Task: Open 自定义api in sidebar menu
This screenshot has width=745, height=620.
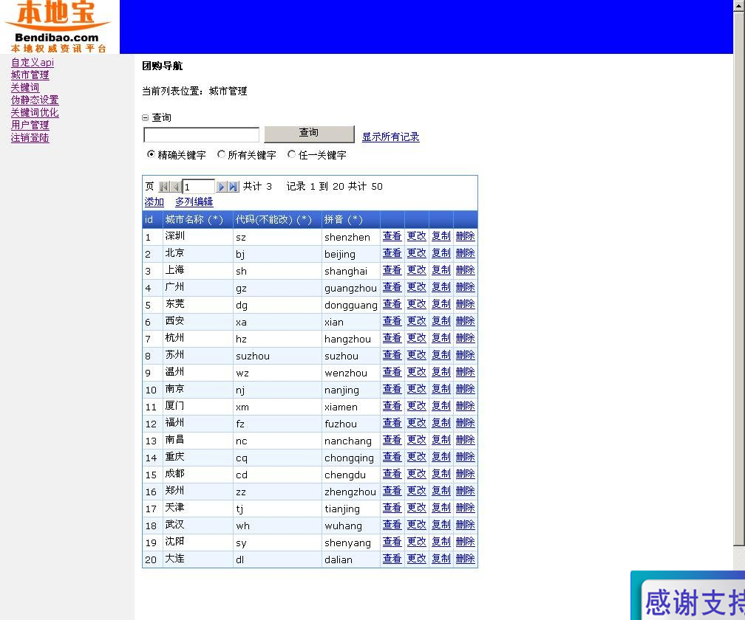Action: click(33, 62)
